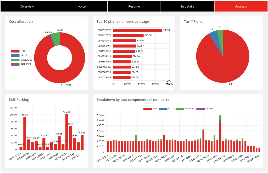Switch to the Invoice tab

pos(81,6)
